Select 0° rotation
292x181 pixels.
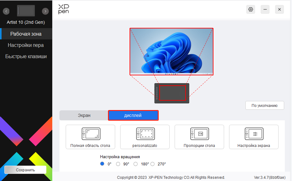tap(102, 164)
